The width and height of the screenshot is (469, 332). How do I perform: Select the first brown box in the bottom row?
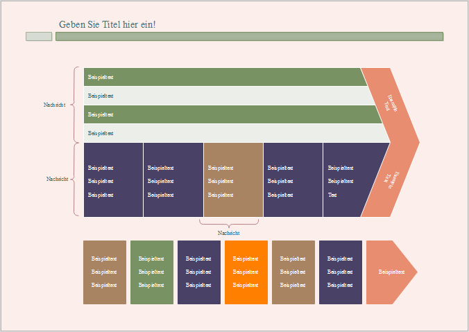(x=105, y=272)
